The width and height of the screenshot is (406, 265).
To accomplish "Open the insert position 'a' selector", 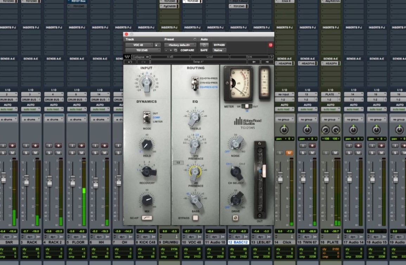I will point(157,45).
